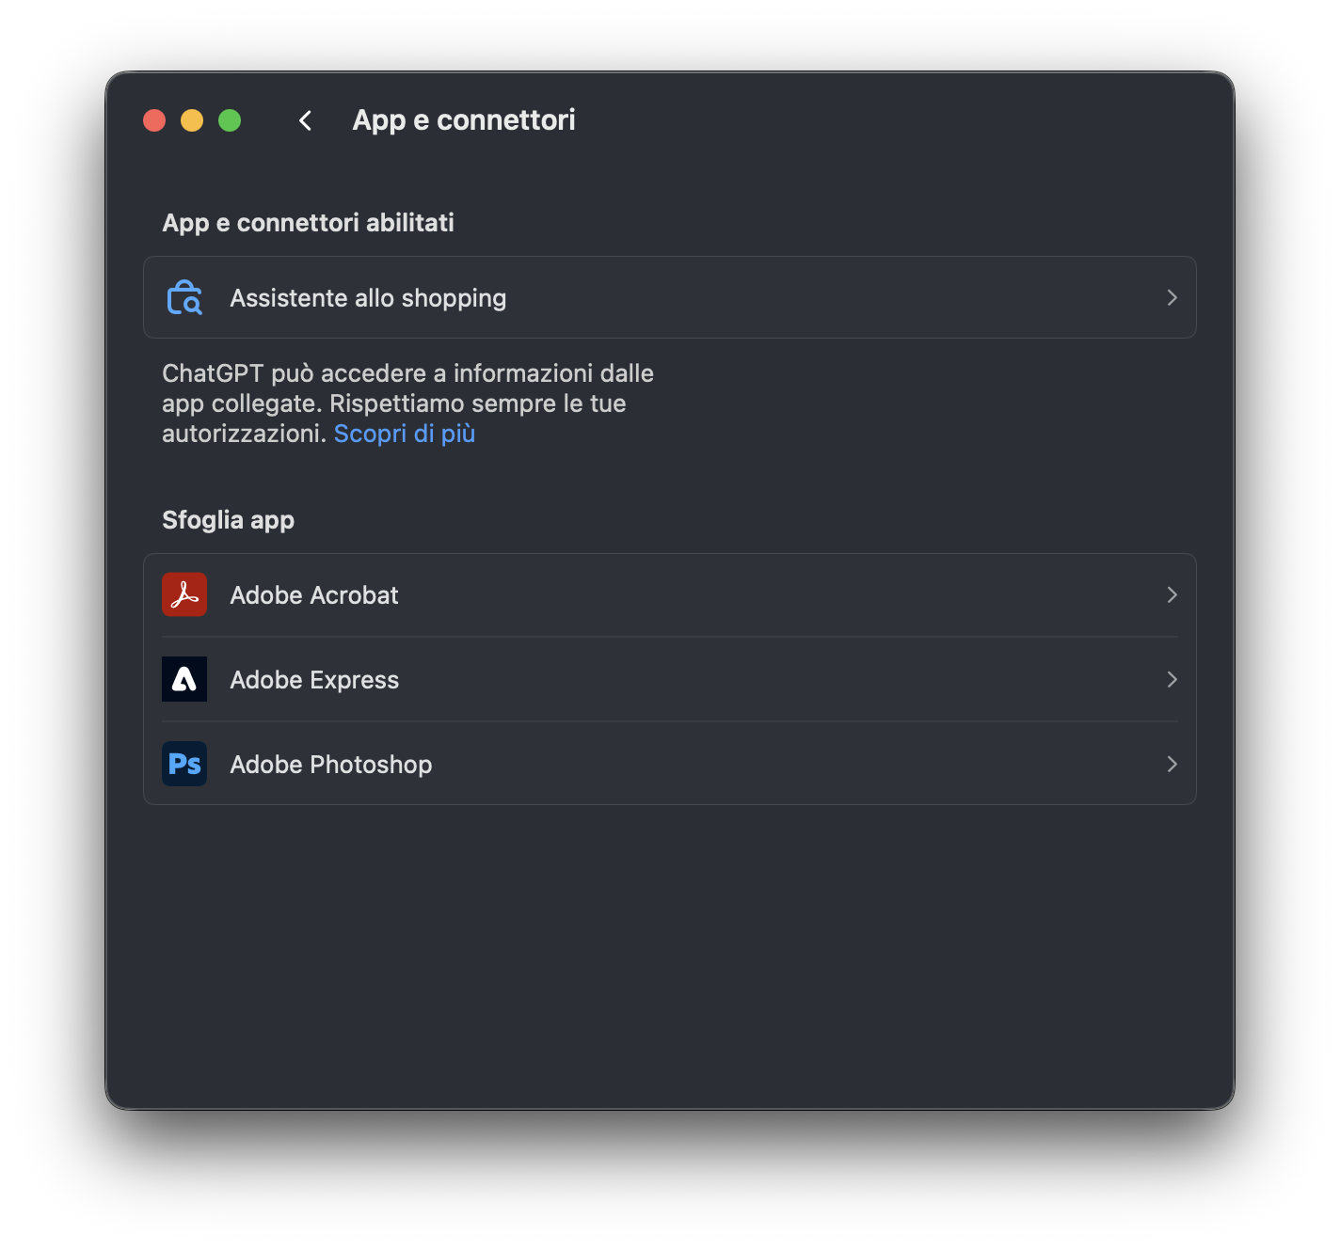Click the Sfoglia app section heading
1340x1249 pixels.
click(228, 520)
